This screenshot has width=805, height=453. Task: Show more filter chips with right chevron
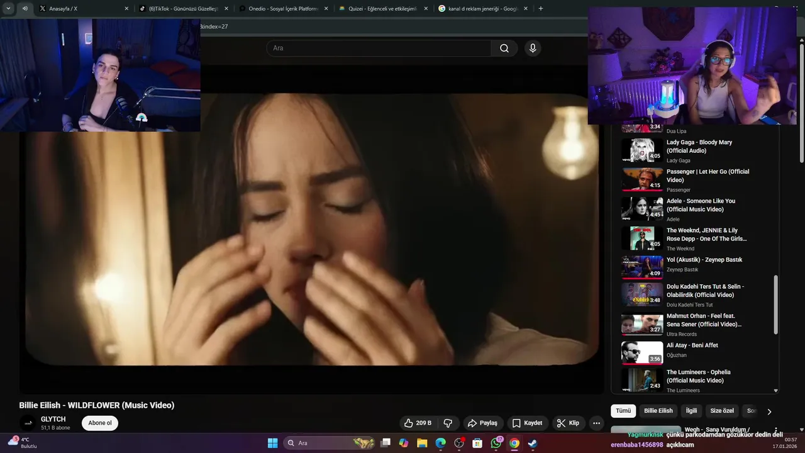[x=769, y=411]
